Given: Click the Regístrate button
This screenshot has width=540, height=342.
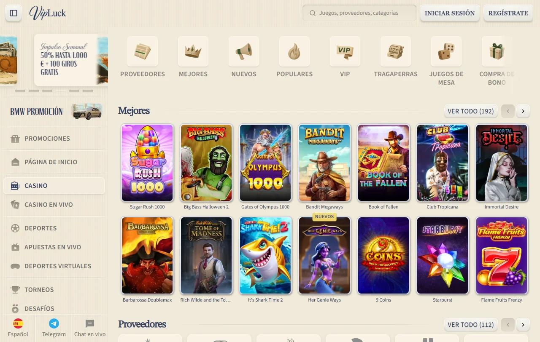Looking at the screenshot, I should (x=508, y=13).
